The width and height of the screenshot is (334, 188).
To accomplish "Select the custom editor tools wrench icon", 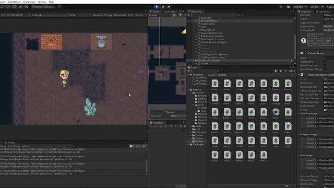I will point(27,7).
